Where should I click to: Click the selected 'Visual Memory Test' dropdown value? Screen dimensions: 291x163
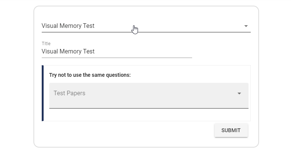point(68,26)
